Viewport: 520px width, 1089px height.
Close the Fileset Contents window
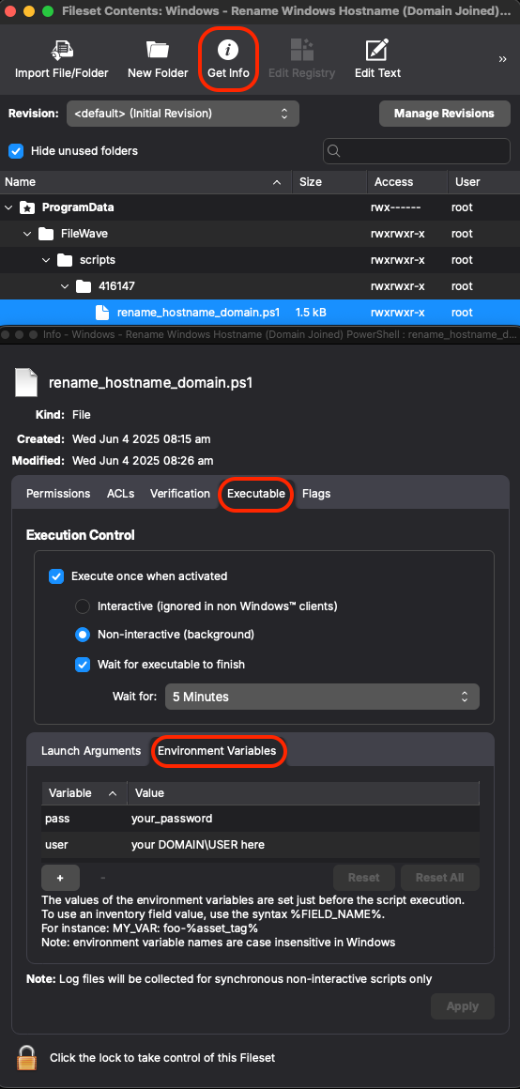tap(9, 10)
